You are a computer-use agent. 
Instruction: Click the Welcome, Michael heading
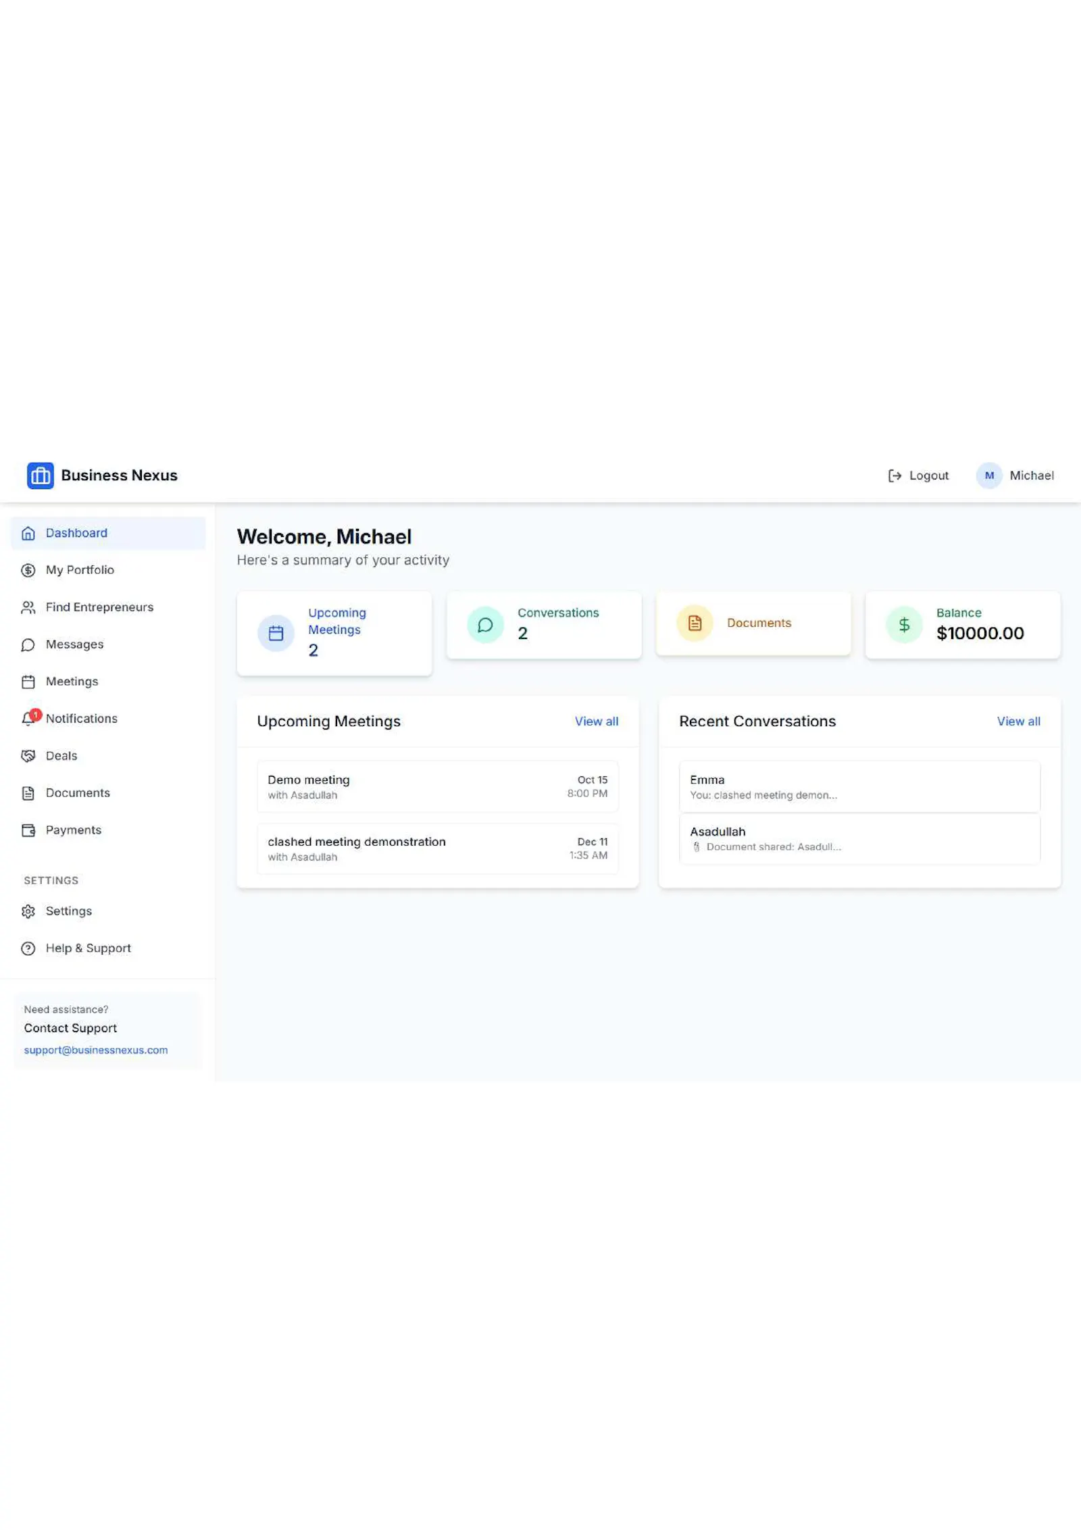tap(324, 537)
